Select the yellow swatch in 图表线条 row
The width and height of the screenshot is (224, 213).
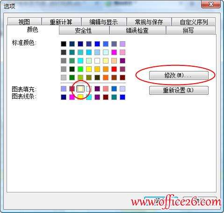(x=80, y=97)
